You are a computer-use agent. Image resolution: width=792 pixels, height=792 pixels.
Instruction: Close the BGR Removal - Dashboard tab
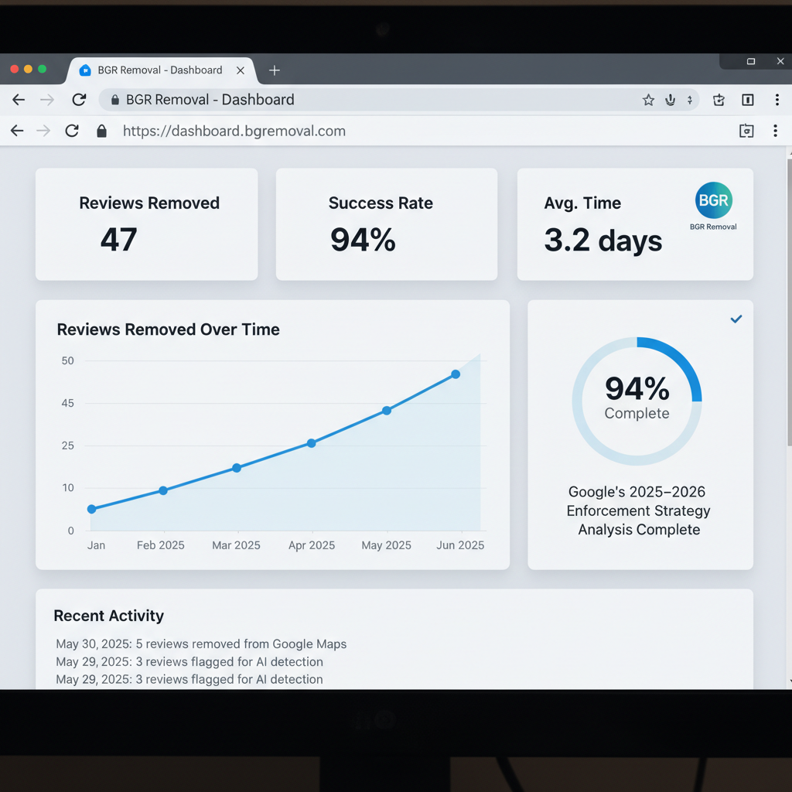[241, 70]
